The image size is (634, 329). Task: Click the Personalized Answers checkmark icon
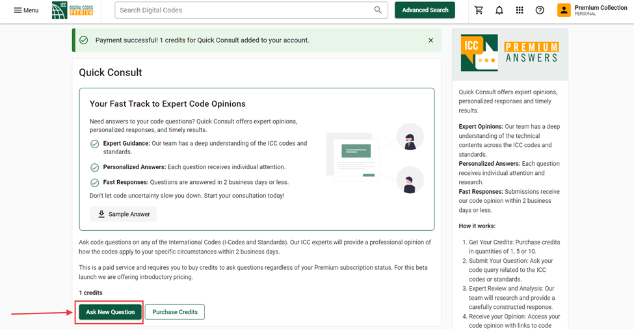95,167
